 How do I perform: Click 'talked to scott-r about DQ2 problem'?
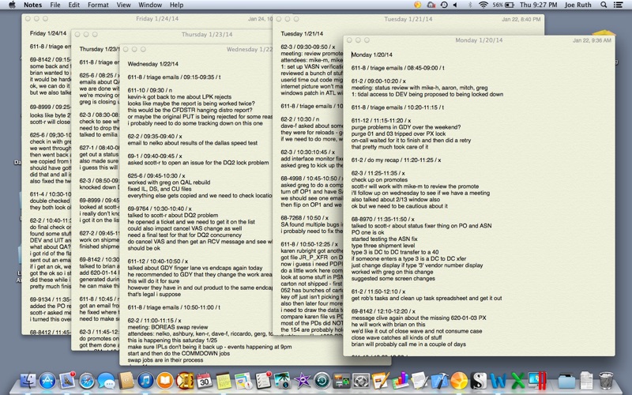point(173,215)
